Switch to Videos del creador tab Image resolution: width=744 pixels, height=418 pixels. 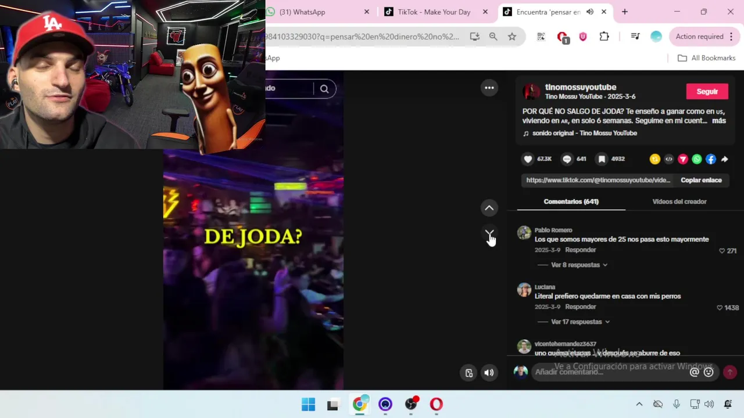(679, 201)
